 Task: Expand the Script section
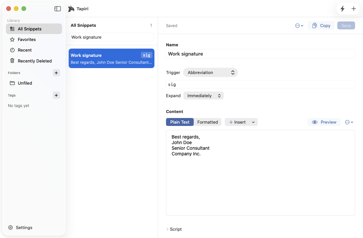pyautogui.click(x=174, y=229)
